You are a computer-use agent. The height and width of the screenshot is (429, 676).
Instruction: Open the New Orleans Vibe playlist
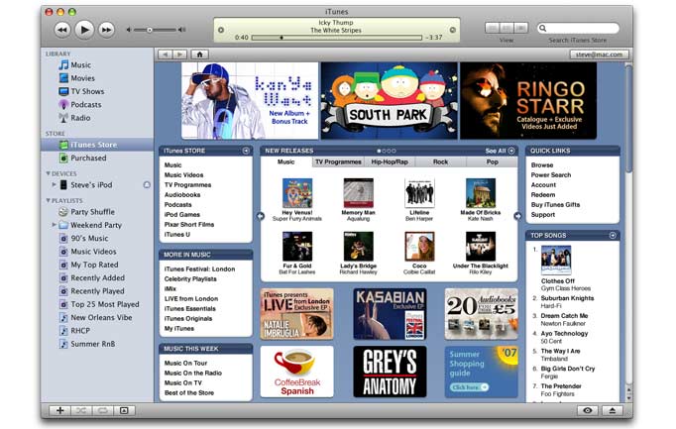[x=101, y=317]
